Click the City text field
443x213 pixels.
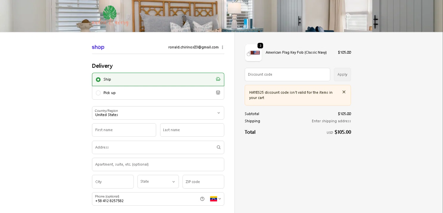pyautogui.click(x=113, y=182)
